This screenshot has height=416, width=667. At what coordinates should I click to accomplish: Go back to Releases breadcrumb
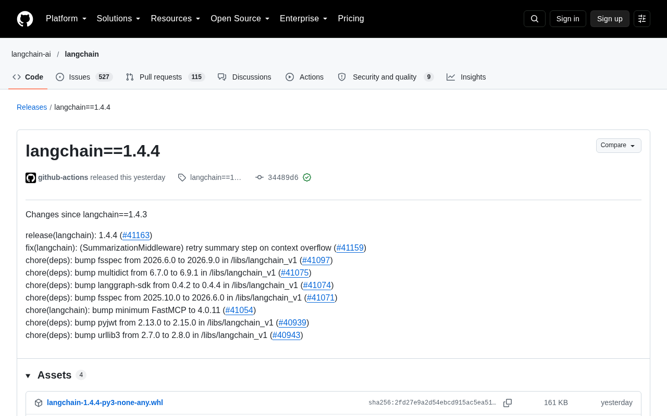pos(32,107)
